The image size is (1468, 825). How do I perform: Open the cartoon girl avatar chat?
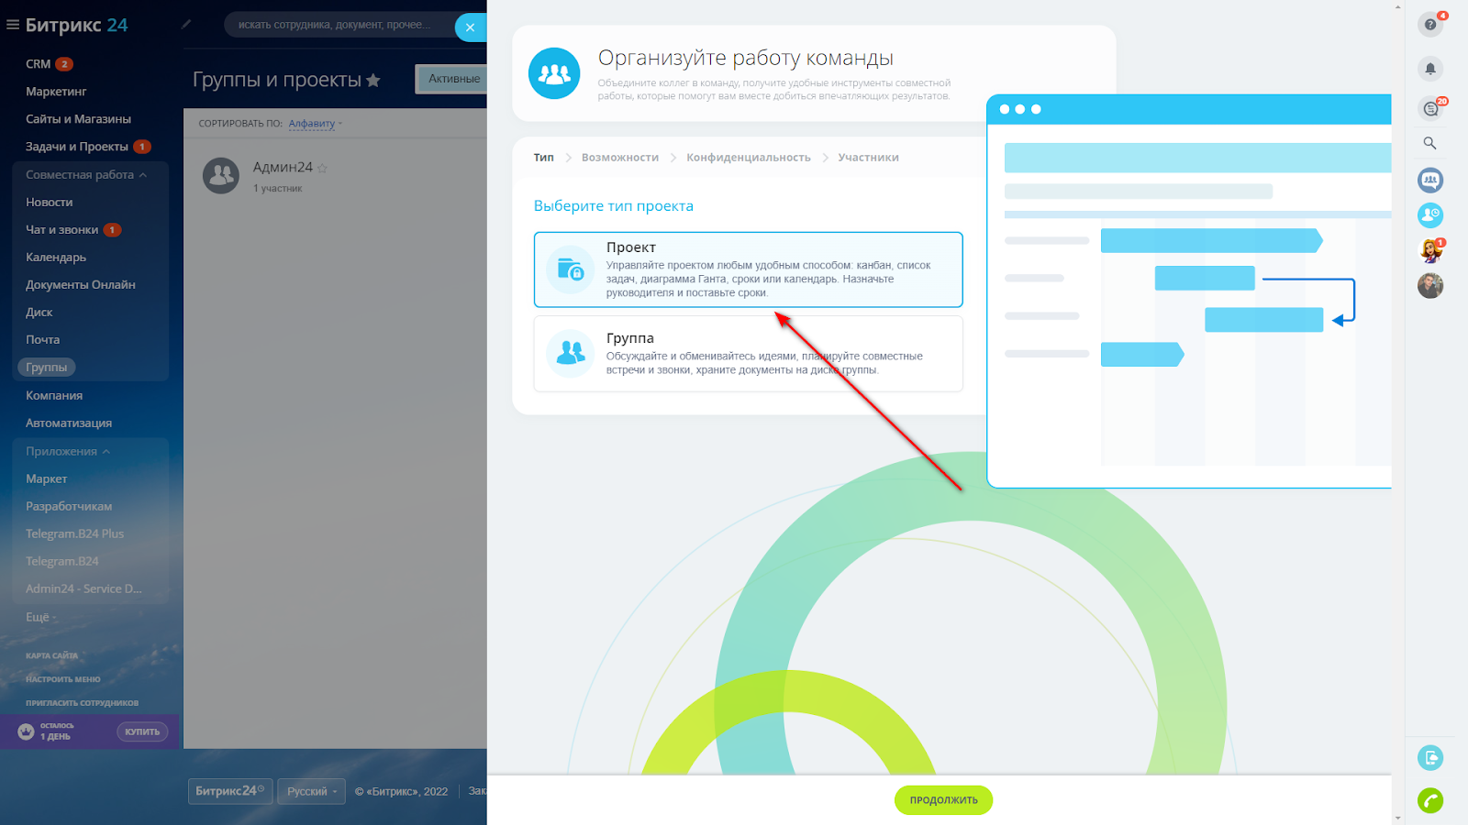click(1430, 250)
